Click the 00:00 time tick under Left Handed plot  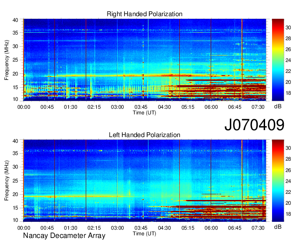[24, 228]
